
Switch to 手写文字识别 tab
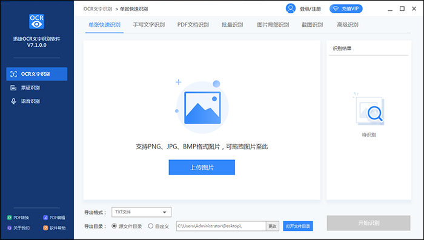click(149, 25)
